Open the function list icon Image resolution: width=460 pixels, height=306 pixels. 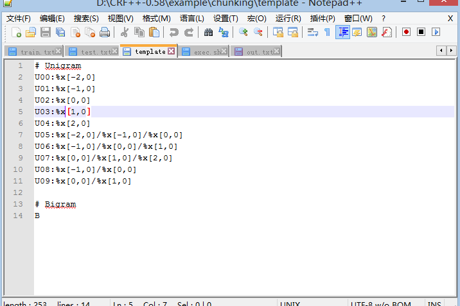tap(387, 32)
